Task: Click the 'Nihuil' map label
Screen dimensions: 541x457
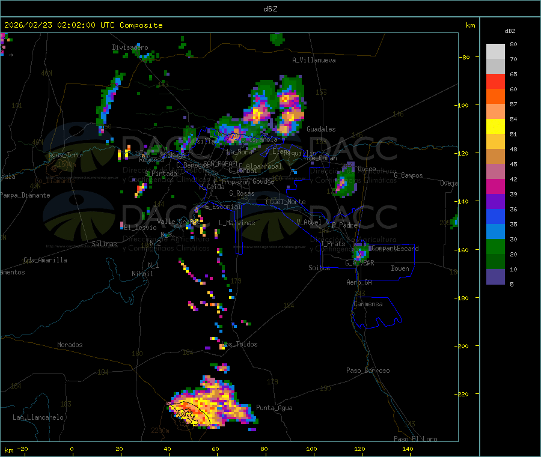Action: (142, 274)
